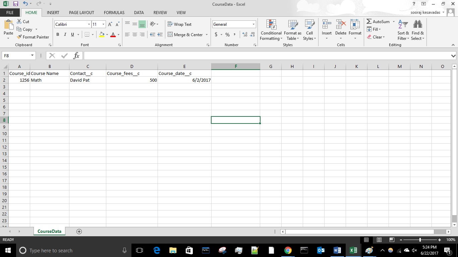This screenshot has height=257, width=458.
Task: Open the PAGE LAYOUT ribbon tab
Action: tap(81, 13)
